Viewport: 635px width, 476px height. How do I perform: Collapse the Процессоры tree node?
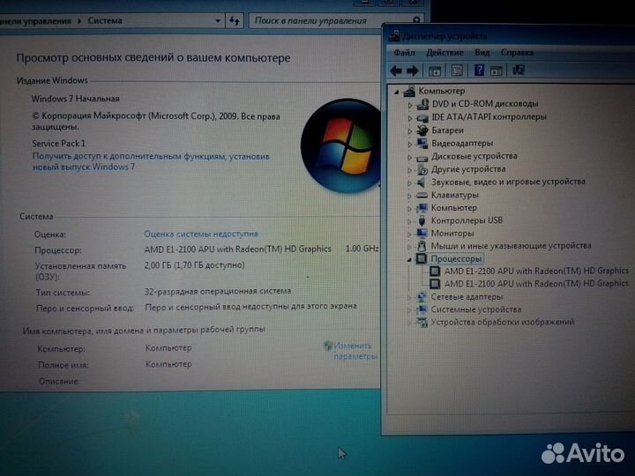pos(409,259)
